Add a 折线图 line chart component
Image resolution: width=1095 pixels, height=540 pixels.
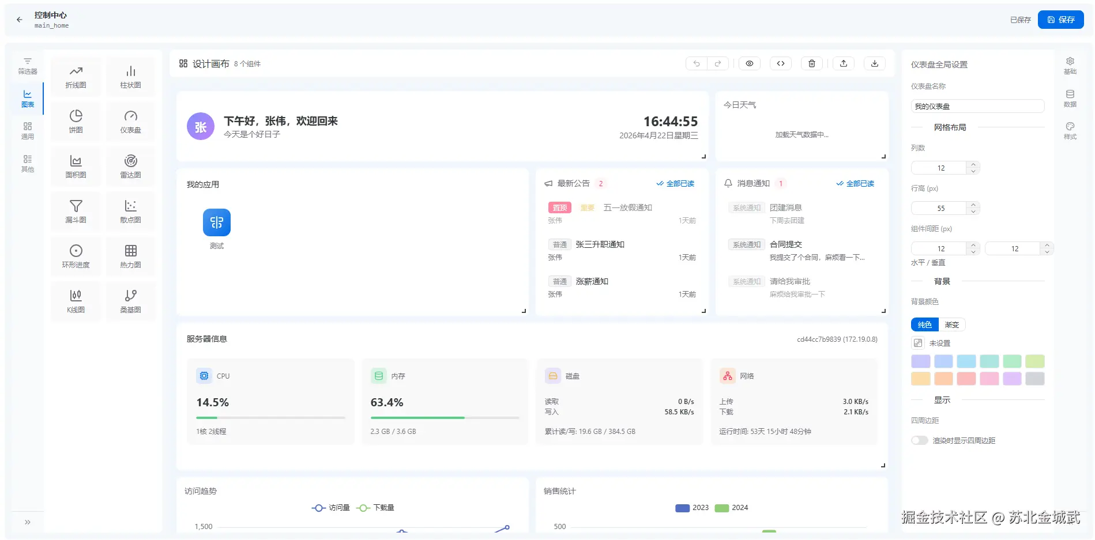point(76,77)
